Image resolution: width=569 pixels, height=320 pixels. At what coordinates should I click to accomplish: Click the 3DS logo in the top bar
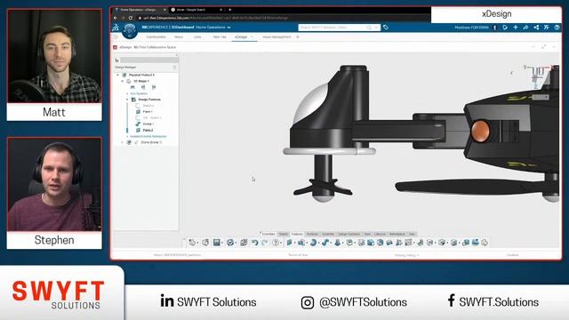(x=116, y=28)
